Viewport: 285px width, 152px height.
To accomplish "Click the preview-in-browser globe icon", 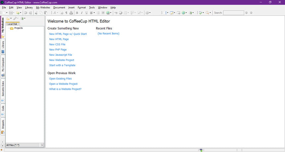I will coord(183,13).
